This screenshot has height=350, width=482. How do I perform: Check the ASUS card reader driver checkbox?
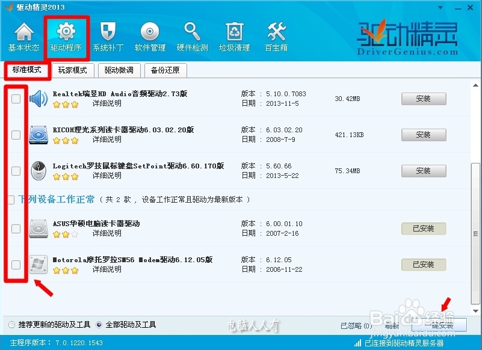pyautogui.click(x=16, y=229)
